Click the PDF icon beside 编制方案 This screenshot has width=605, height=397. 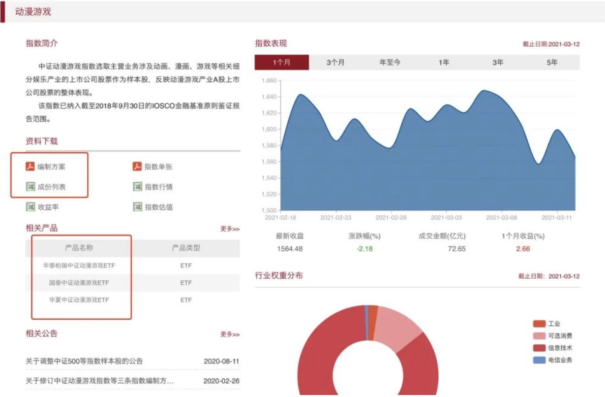click(x=30, y=166)
